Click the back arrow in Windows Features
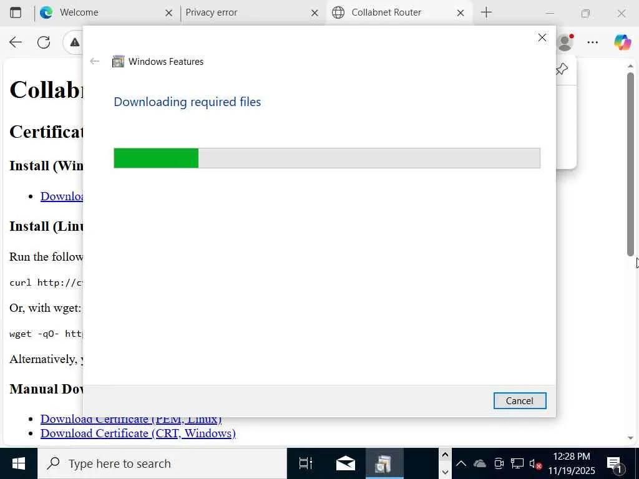 (95, 62)
